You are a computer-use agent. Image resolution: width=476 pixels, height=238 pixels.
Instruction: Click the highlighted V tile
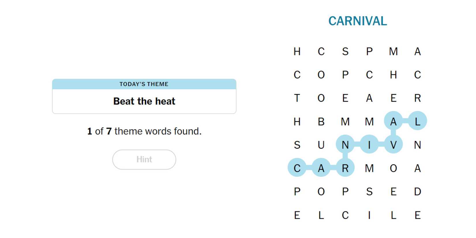[x=393, y=145]
